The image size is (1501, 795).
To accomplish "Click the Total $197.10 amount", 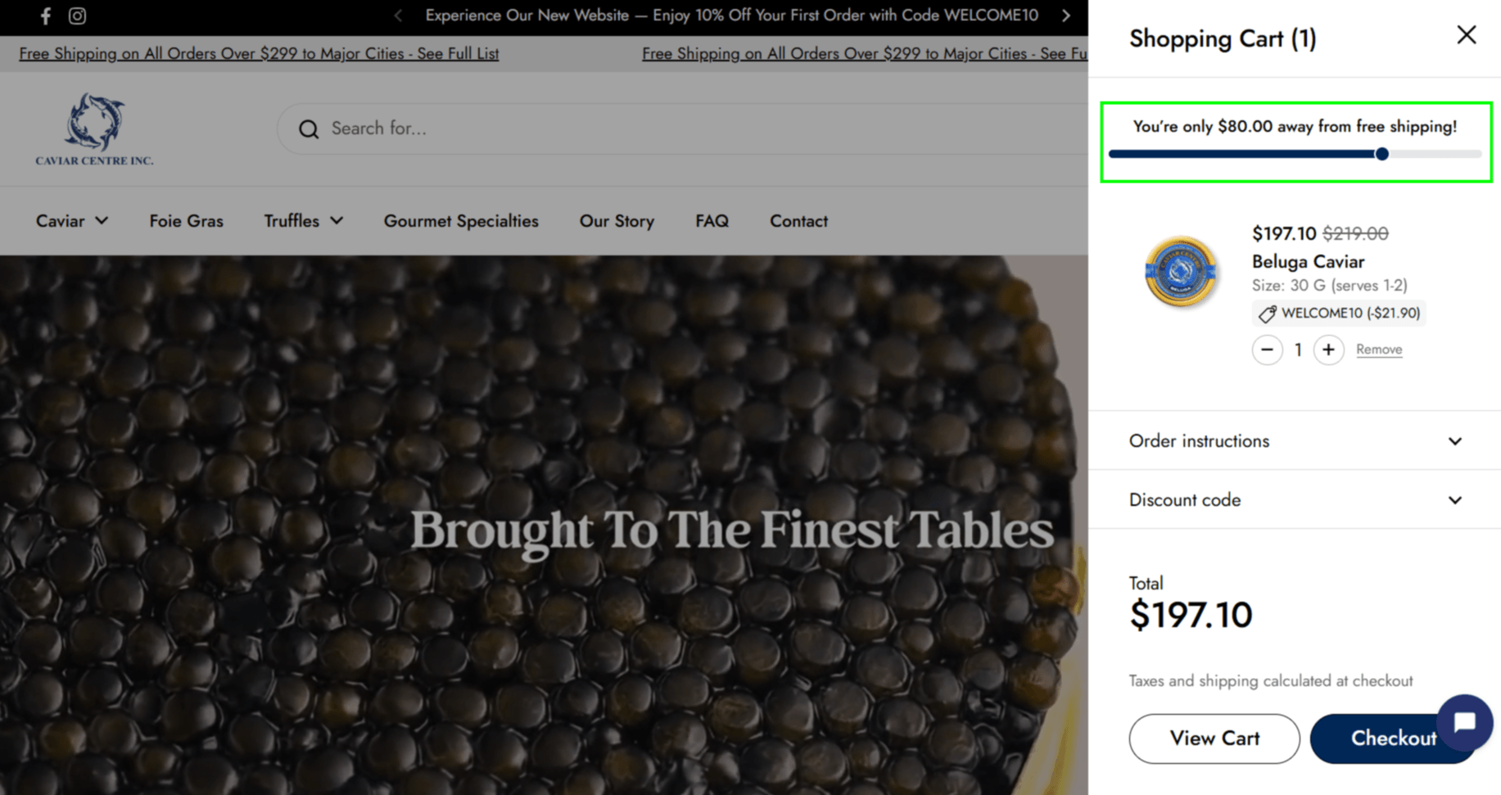I will [x=1191, y=615].
